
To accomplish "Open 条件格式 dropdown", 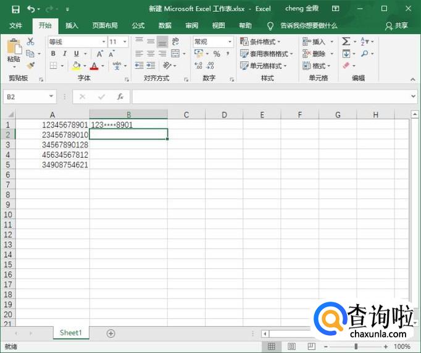I will pyautogui.click(x=260, y=41).
